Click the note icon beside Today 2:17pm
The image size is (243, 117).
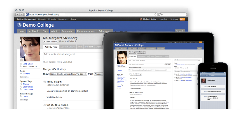(45, 82)
